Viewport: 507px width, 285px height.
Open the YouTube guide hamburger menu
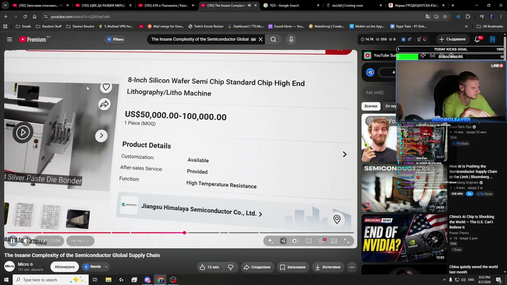10,39
